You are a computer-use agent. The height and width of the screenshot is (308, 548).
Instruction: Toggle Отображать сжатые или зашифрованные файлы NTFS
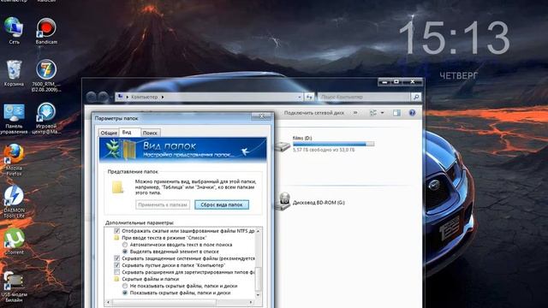point(117,231)
